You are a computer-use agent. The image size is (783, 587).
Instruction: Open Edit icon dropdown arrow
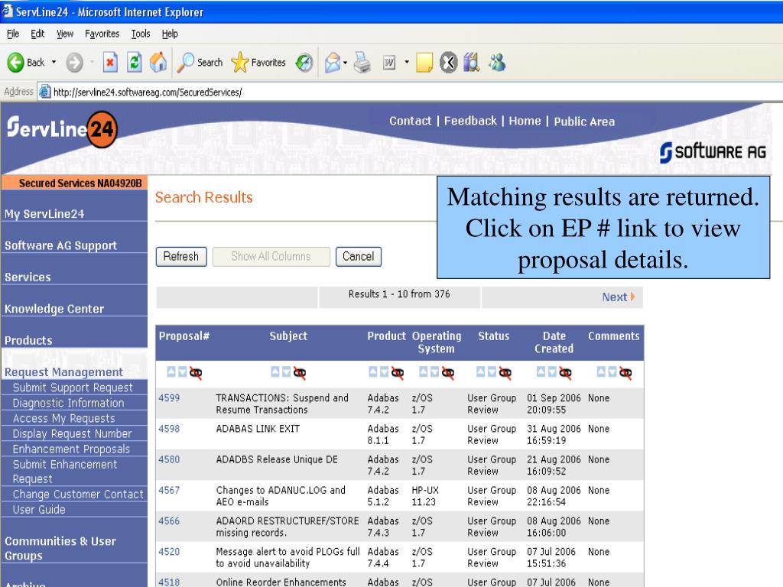click(407, 63)
